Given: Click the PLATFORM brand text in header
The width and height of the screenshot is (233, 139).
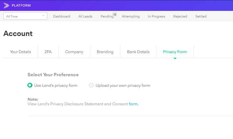Looking at the screenshot, I should [21, 5].
